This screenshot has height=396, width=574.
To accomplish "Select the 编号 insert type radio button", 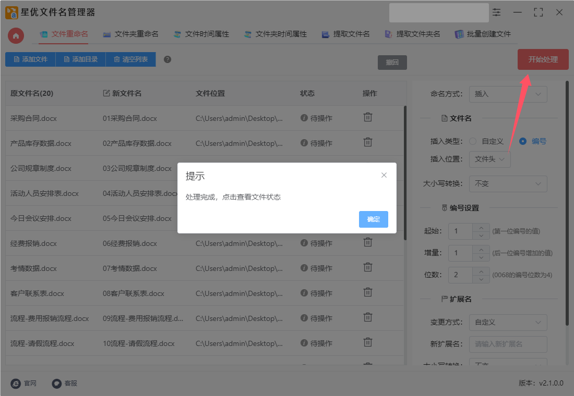I will click(x=523, y=141).
